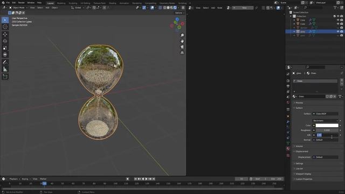Open the Color swatch of Glass BSDF
The height and width of the screenshot is (194, 345).
[327, 126]
